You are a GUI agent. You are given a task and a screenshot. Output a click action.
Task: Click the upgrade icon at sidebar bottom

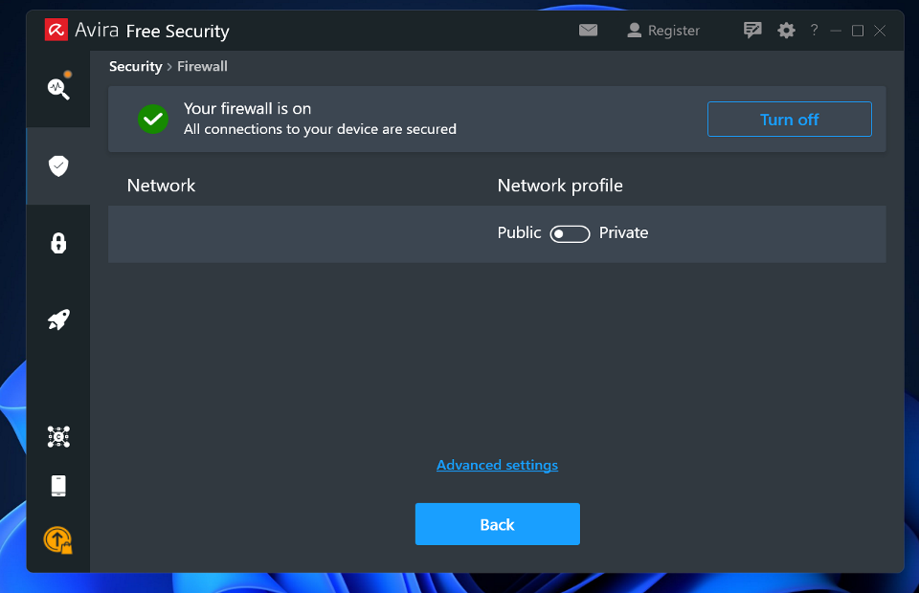(x=57, y=540)
